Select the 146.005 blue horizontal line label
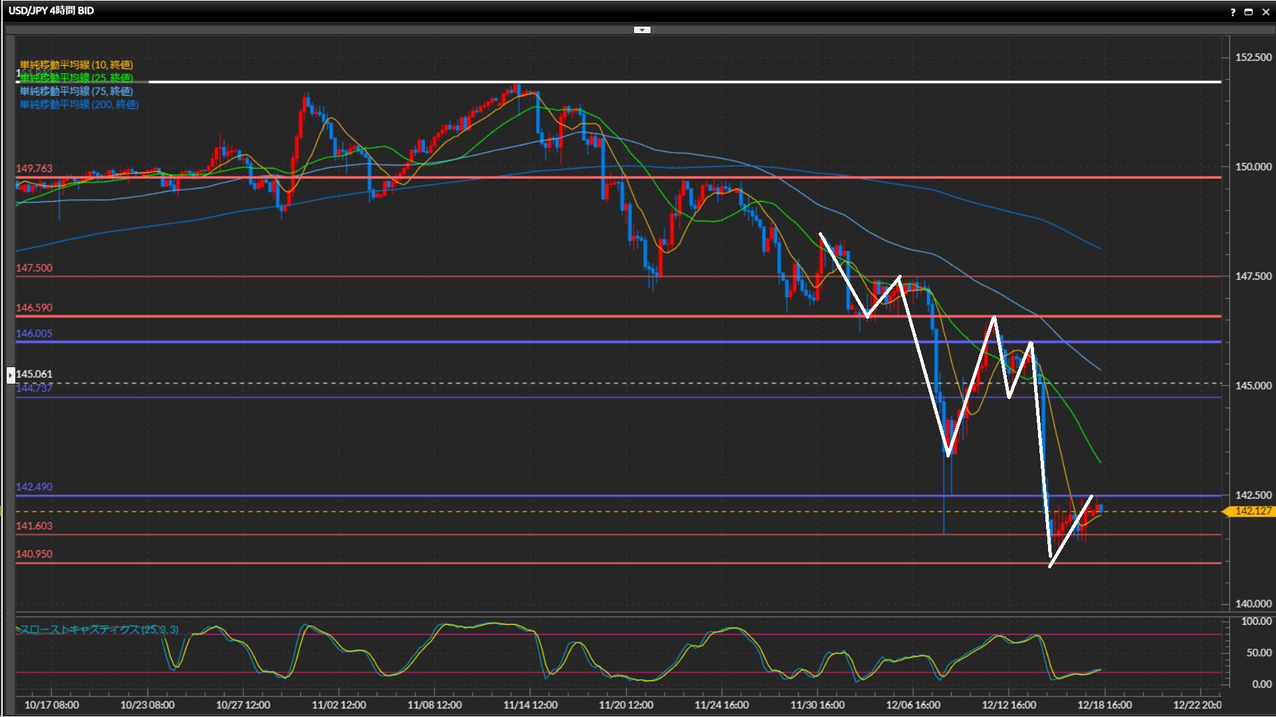Image resolution: width=1276 pixels, height=717 pixels. coord(34,333)
